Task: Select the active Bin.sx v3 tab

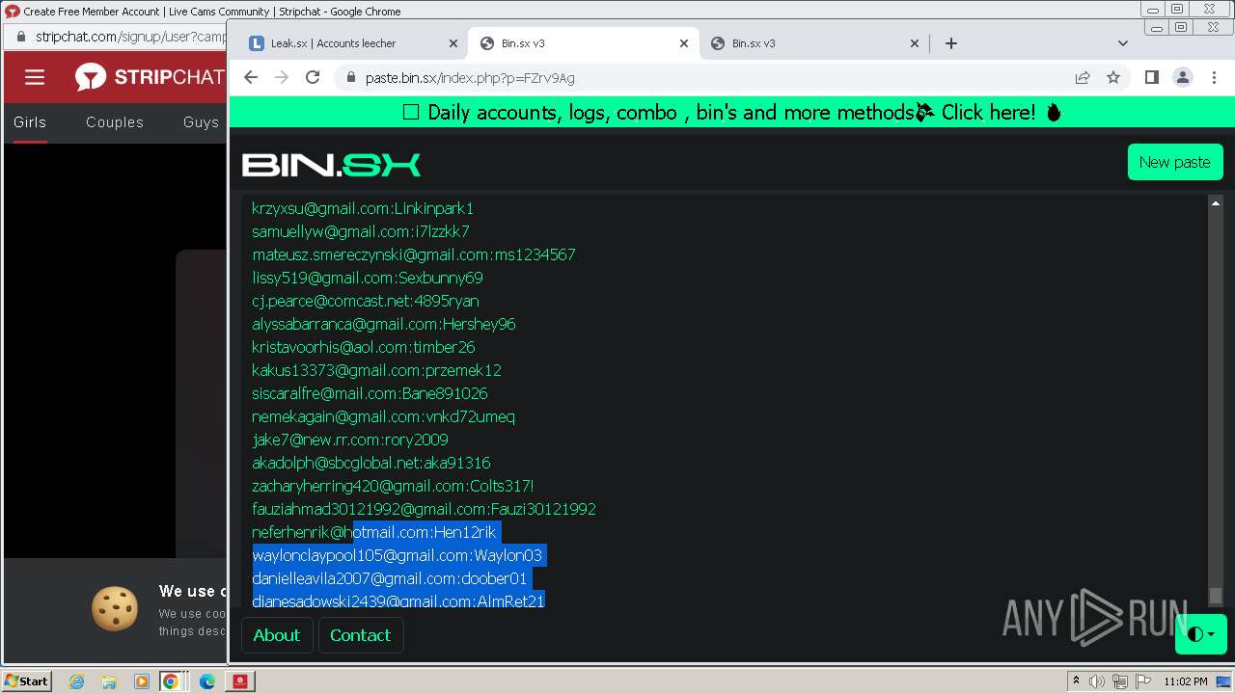Action: (x=583, y=43)
